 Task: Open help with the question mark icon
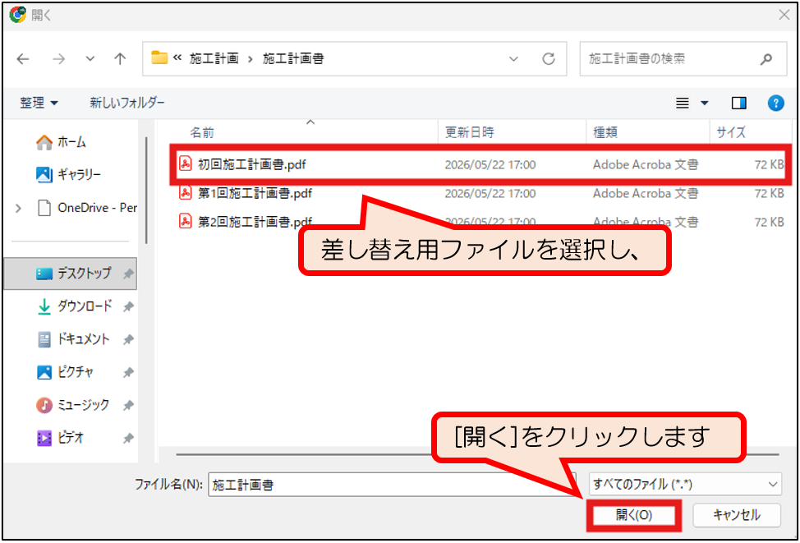point(775,103)
